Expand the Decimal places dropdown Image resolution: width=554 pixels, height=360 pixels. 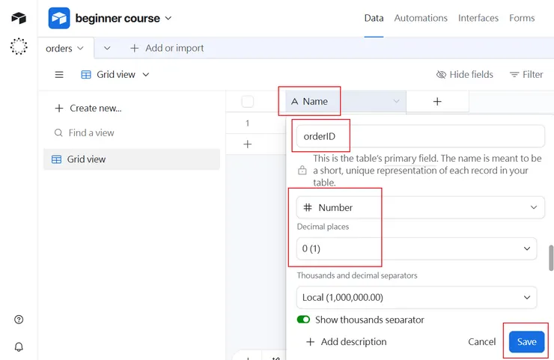tap(416, 248)
